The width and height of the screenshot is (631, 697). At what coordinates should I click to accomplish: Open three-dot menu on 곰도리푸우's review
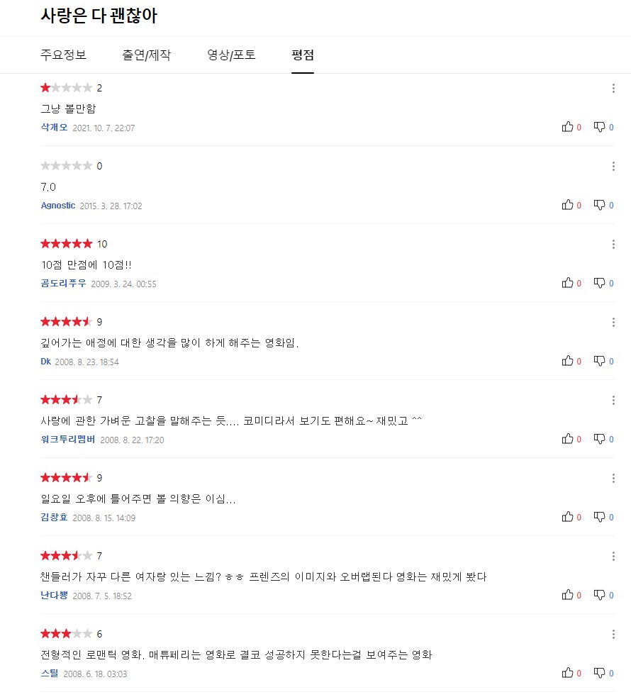[x=613, y=245]
